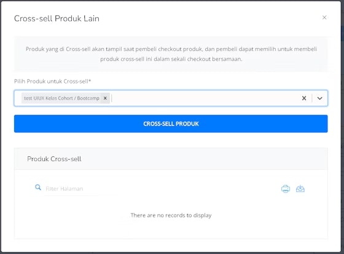Click the Pilih Produk untuk Cross-sell label
Screen dimensions: 344x254
pyautogui.click(x=52, y=81)
